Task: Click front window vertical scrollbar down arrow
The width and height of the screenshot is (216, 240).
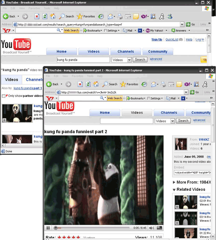Action: tap(213, 236)
